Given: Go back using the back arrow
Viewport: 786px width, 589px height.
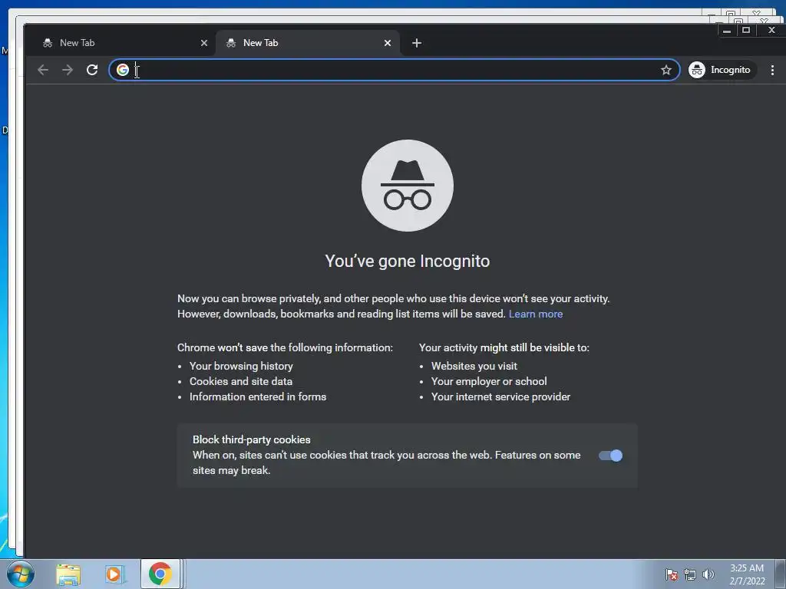Looking at the screenshot, I should point(43,70).
